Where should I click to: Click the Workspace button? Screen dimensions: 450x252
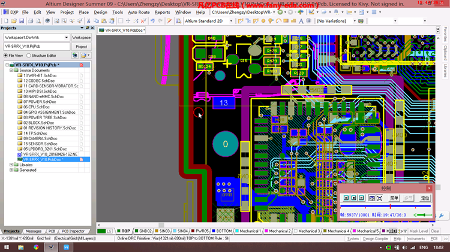(81, 37)
